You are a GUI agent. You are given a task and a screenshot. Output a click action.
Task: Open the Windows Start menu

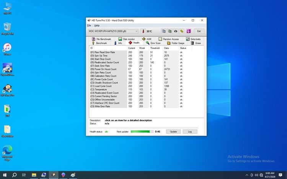click(x=5, y=175)
